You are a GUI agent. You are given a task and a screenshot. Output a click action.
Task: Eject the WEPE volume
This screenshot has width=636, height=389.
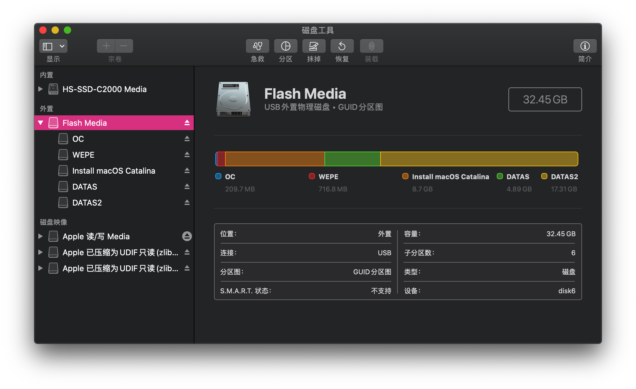(x=187, y=155)
